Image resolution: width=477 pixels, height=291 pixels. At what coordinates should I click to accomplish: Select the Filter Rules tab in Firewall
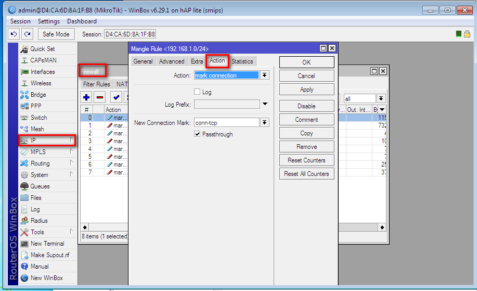click(x=96, y=84)
